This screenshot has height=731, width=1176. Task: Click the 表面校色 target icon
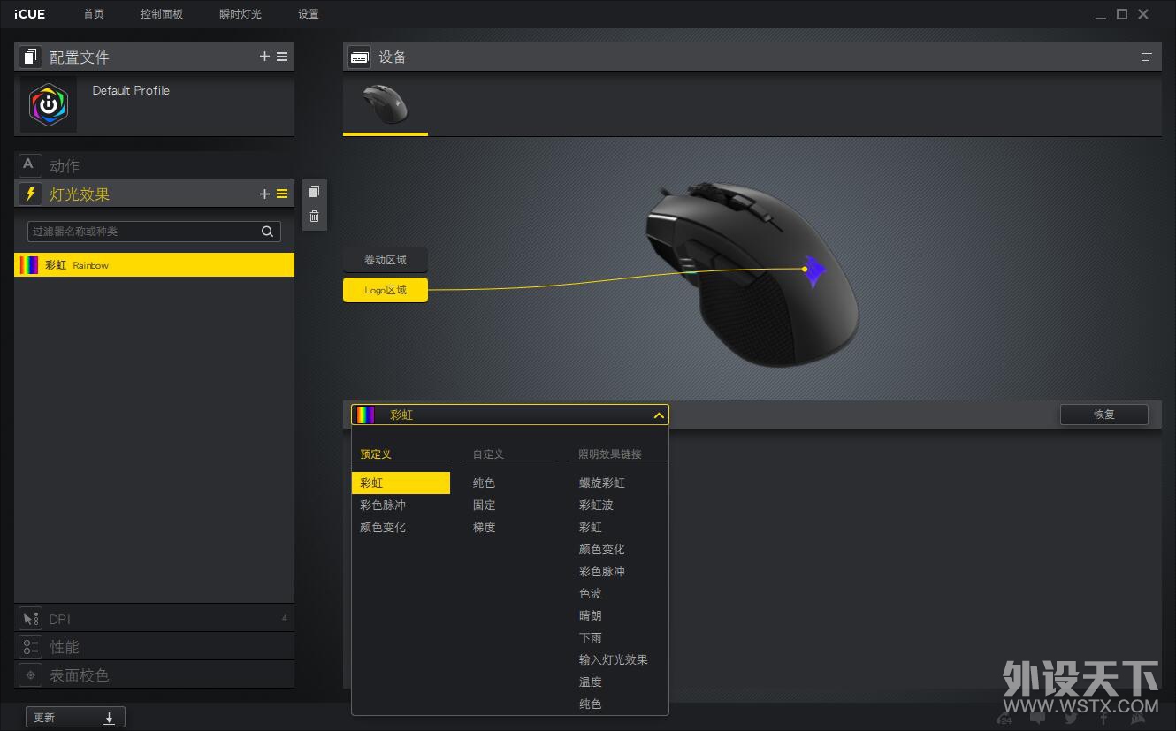[x=30, y=675]
